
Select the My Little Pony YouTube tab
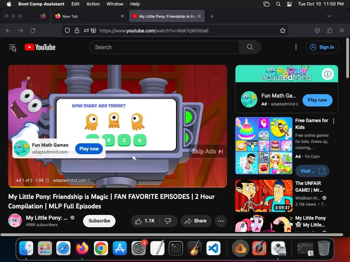click(167, 16)
